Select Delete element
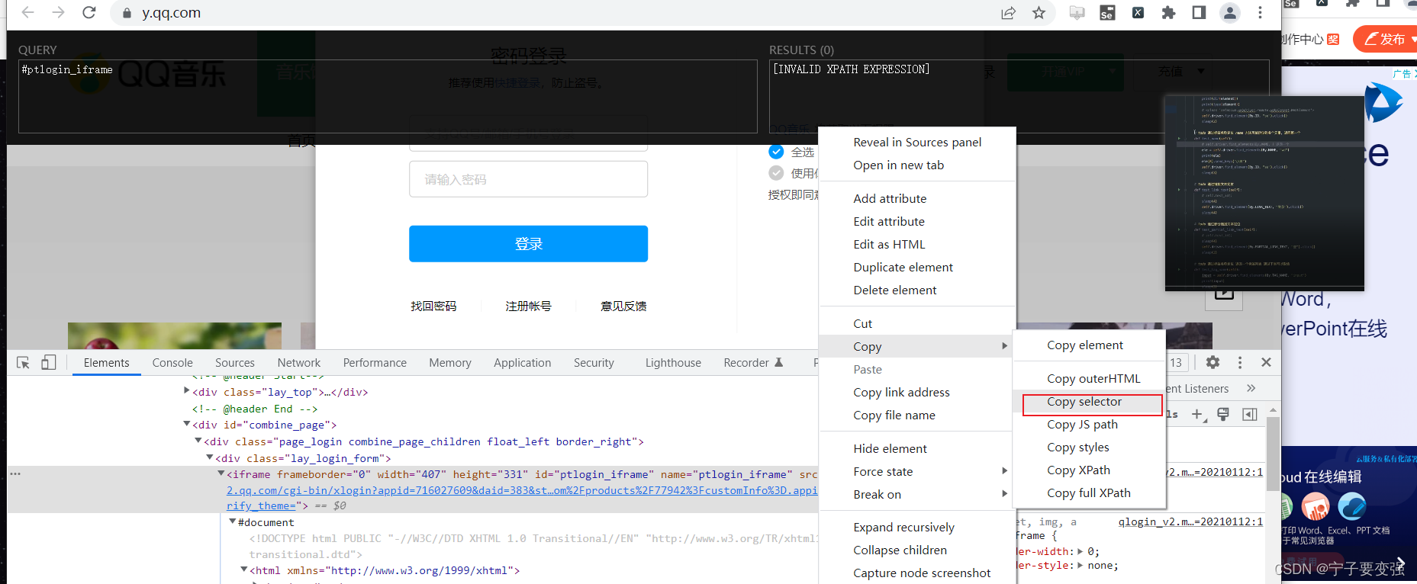The width and height of the screenshot is (1417, 584). tap(894, 290)
